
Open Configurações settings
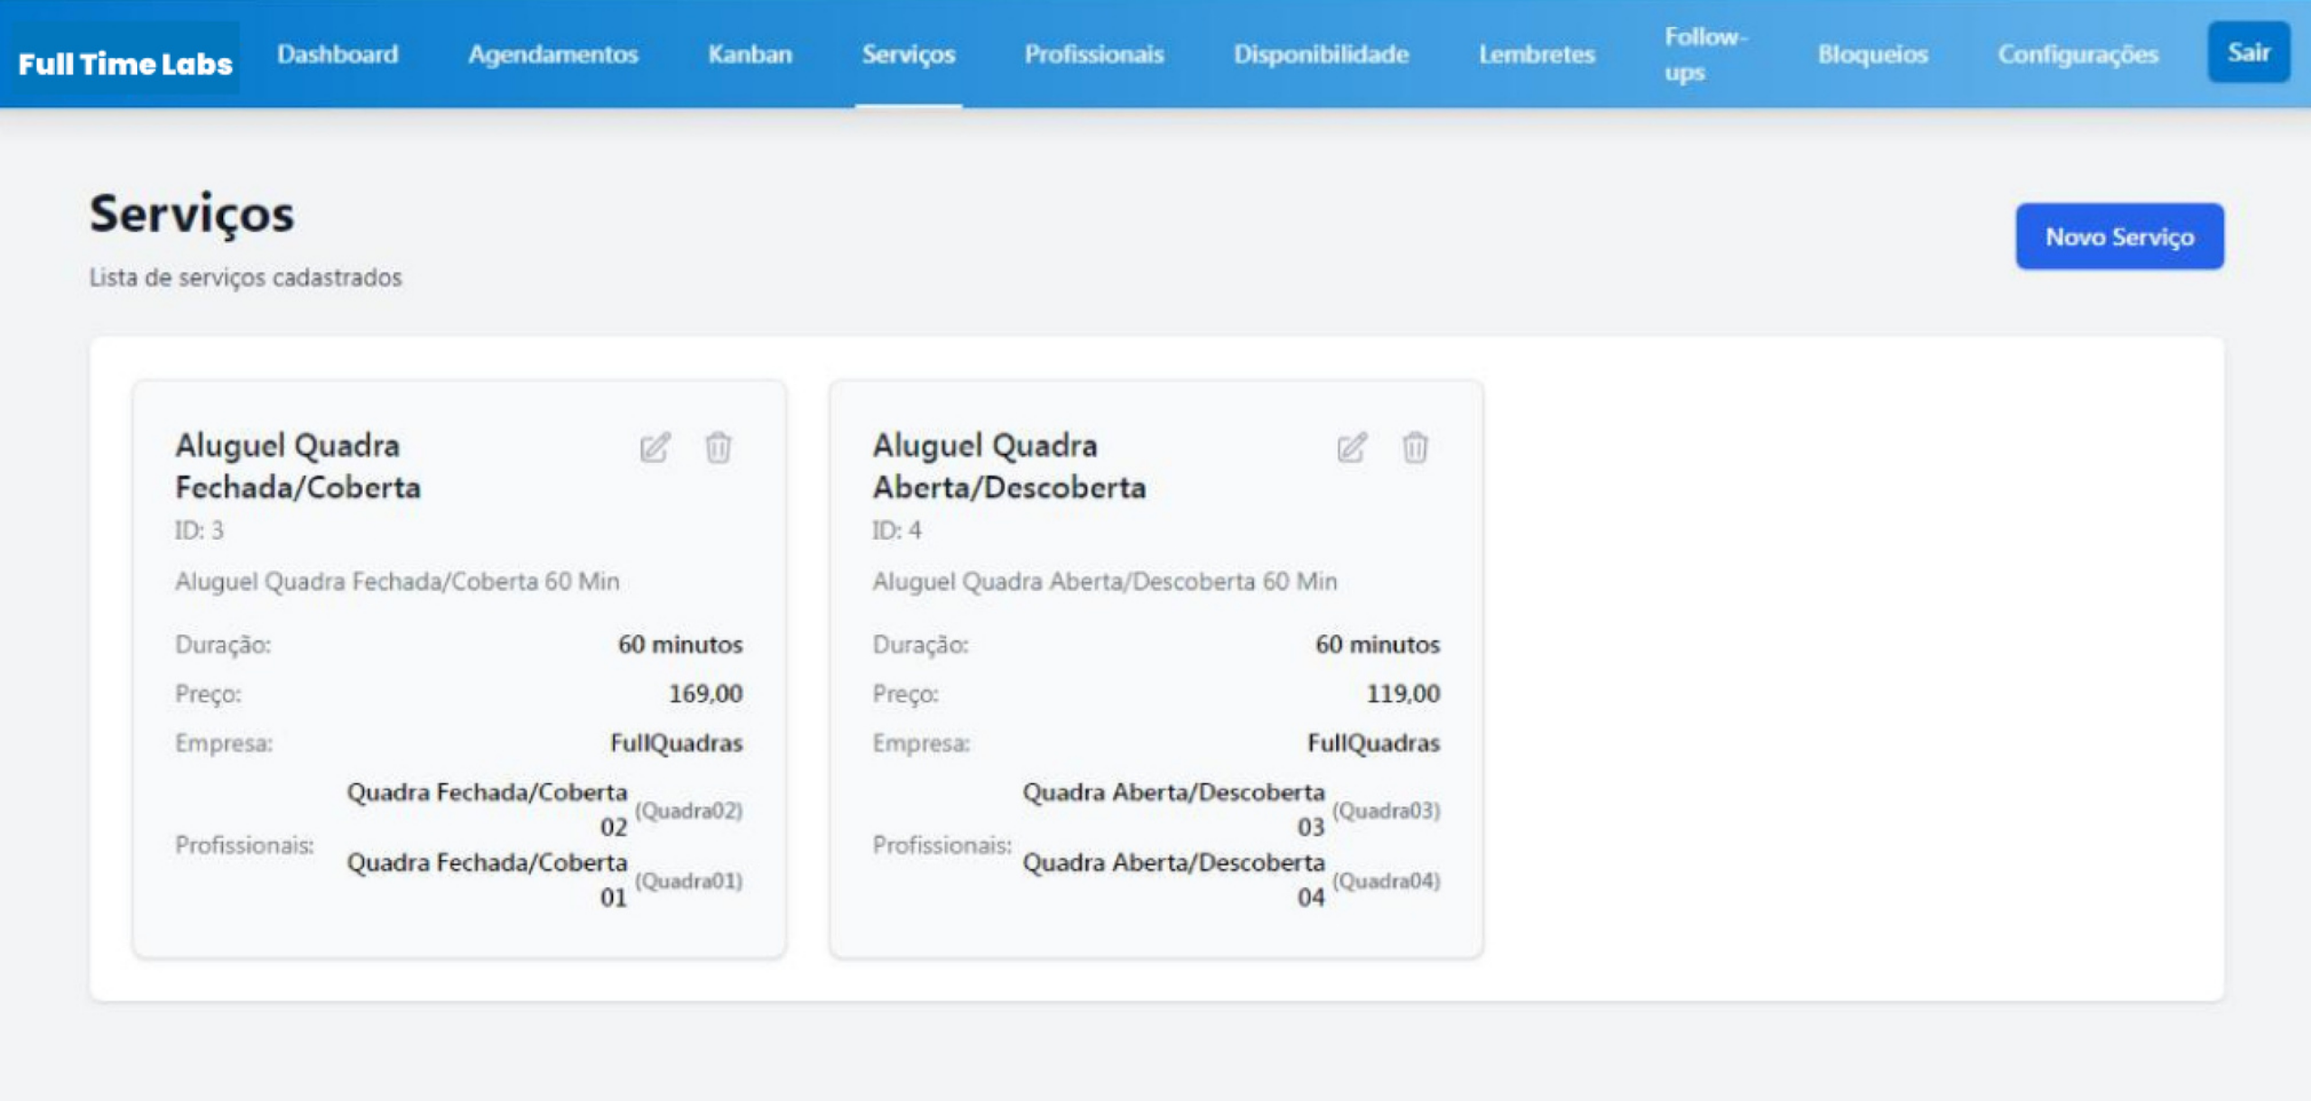click(x=2077, y=54)
